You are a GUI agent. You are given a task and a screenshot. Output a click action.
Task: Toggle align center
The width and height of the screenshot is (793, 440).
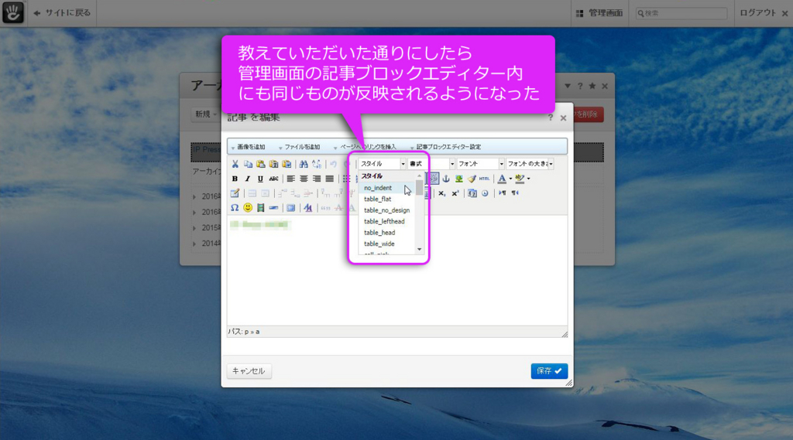pyautogui.click(x=304, y=179)
